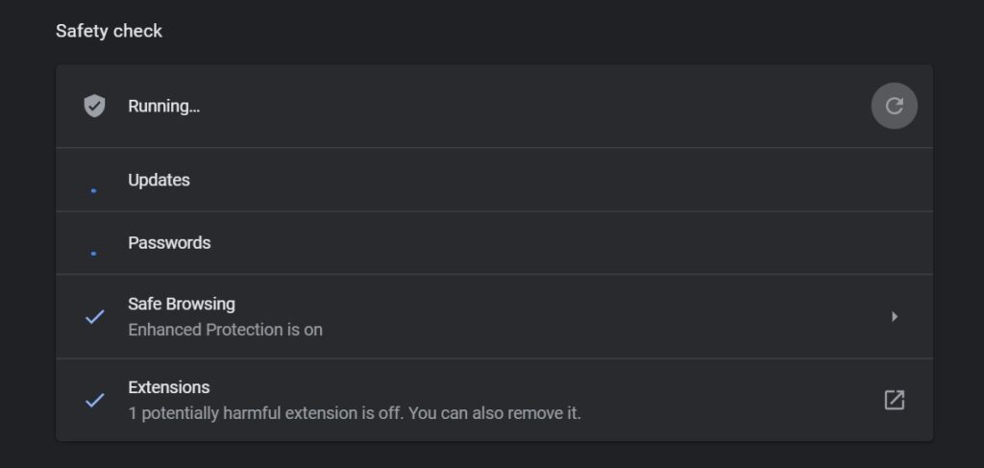The width and height of the screenshot is (984, 468).
Task: Expand Safe Browsing with the arrow chevron
Action: point(895,316)
